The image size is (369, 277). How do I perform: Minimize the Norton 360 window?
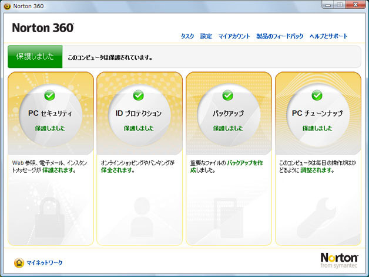(328, 5)
